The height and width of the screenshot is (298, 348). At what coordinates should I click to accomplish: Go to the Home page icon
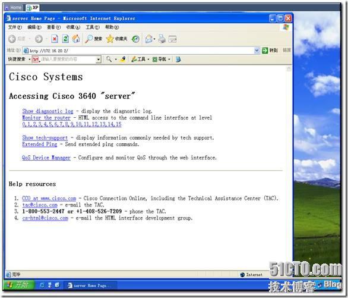[76, 39]
